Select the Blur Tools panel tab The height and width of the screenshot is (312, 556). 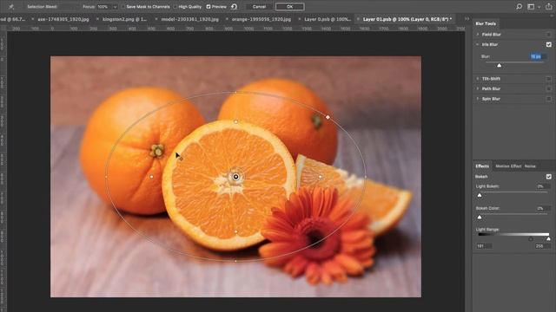click(x=486, y=23)
